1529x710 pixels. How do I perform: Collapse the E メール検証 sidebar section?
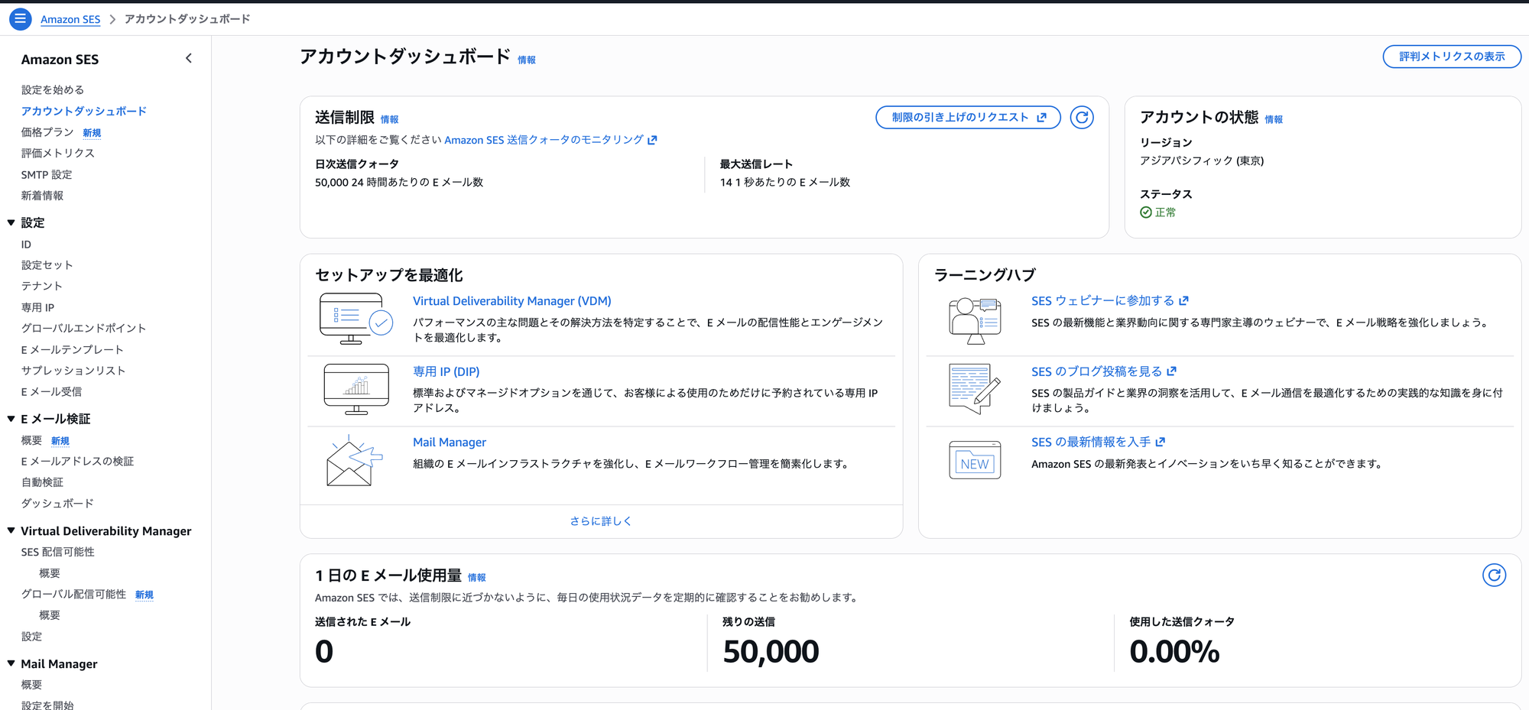coord(11,419)
